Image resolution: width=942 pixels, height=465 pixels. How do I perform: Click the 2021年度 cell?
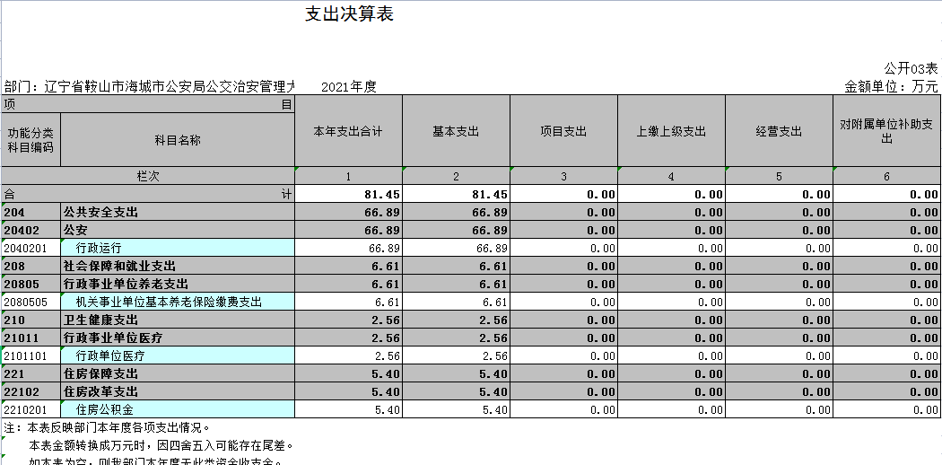[348, 86]
